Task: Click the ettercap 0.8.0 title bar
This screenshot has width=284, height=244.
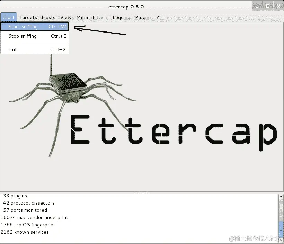Action: click(126, 7)
